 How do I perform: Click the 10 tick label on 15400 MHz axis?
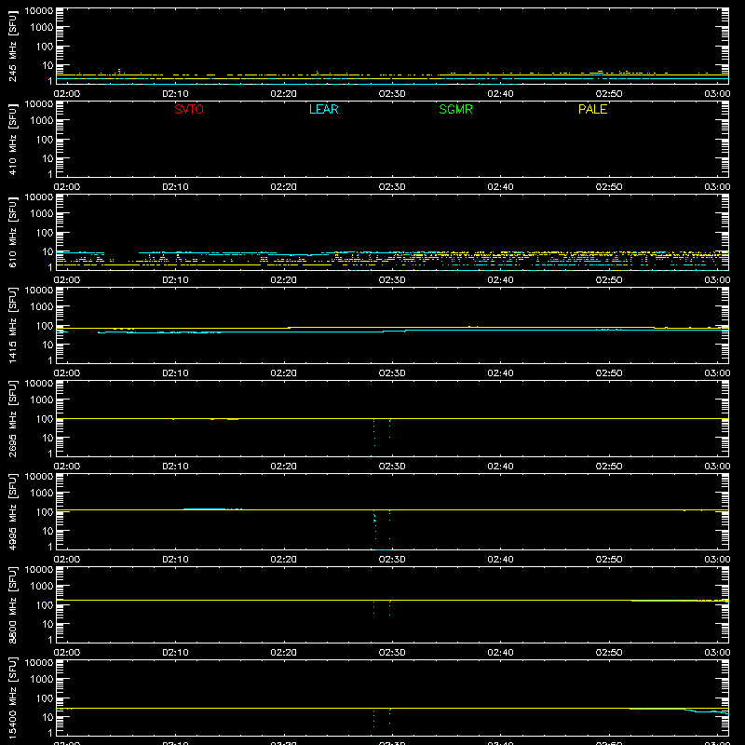[x=47, y=717]
